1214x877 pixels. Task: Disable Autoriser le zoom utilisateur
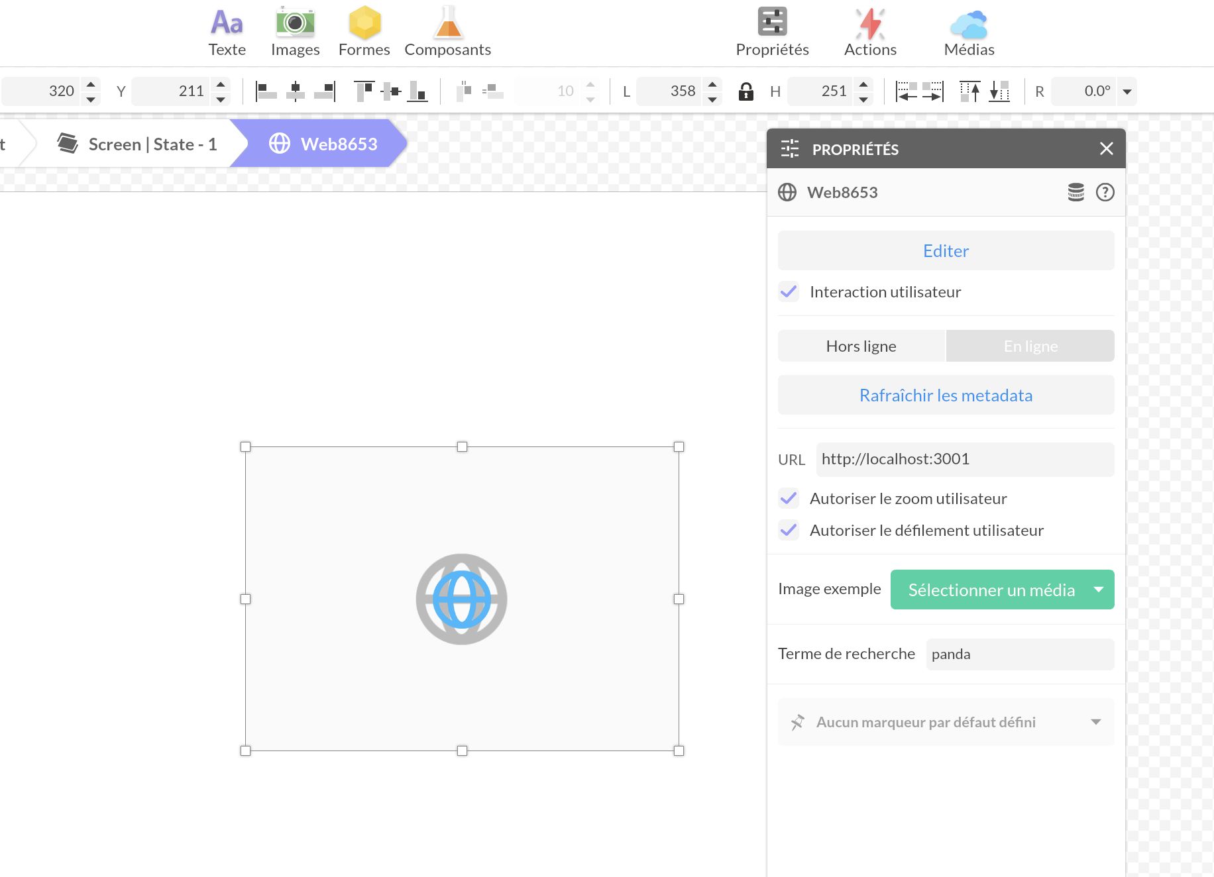click(x=789, y=498)
